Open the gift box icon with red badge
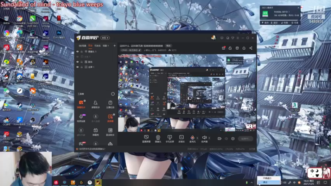 [223, 48]
